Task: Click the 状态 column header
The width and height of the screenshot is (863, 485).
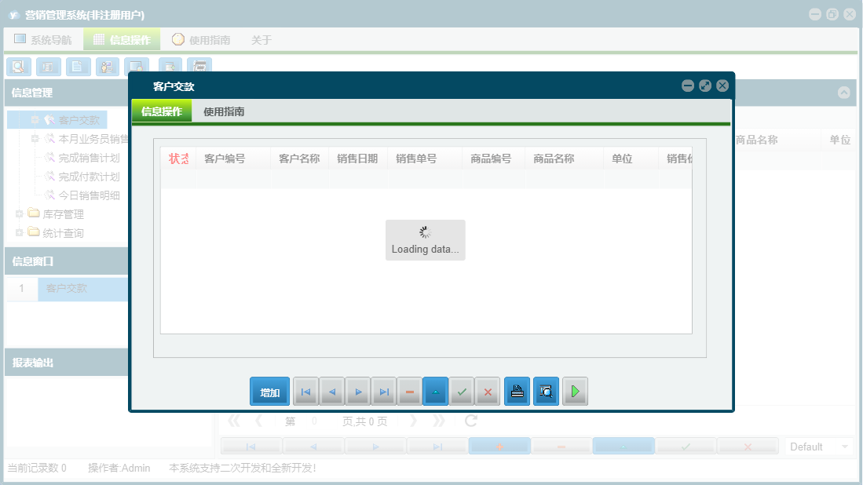Action: tap(178, 159)
